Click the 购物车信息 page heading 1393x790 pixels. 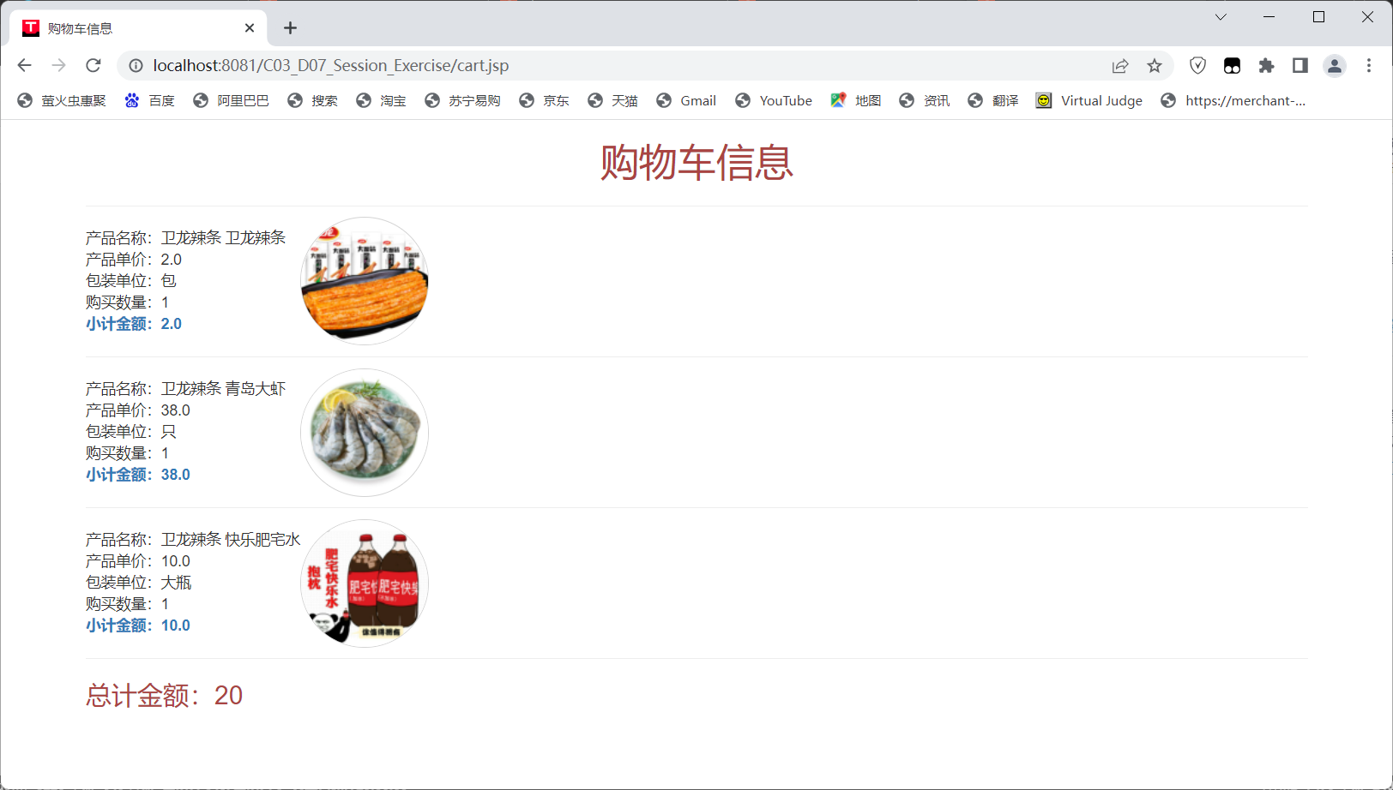696,162
